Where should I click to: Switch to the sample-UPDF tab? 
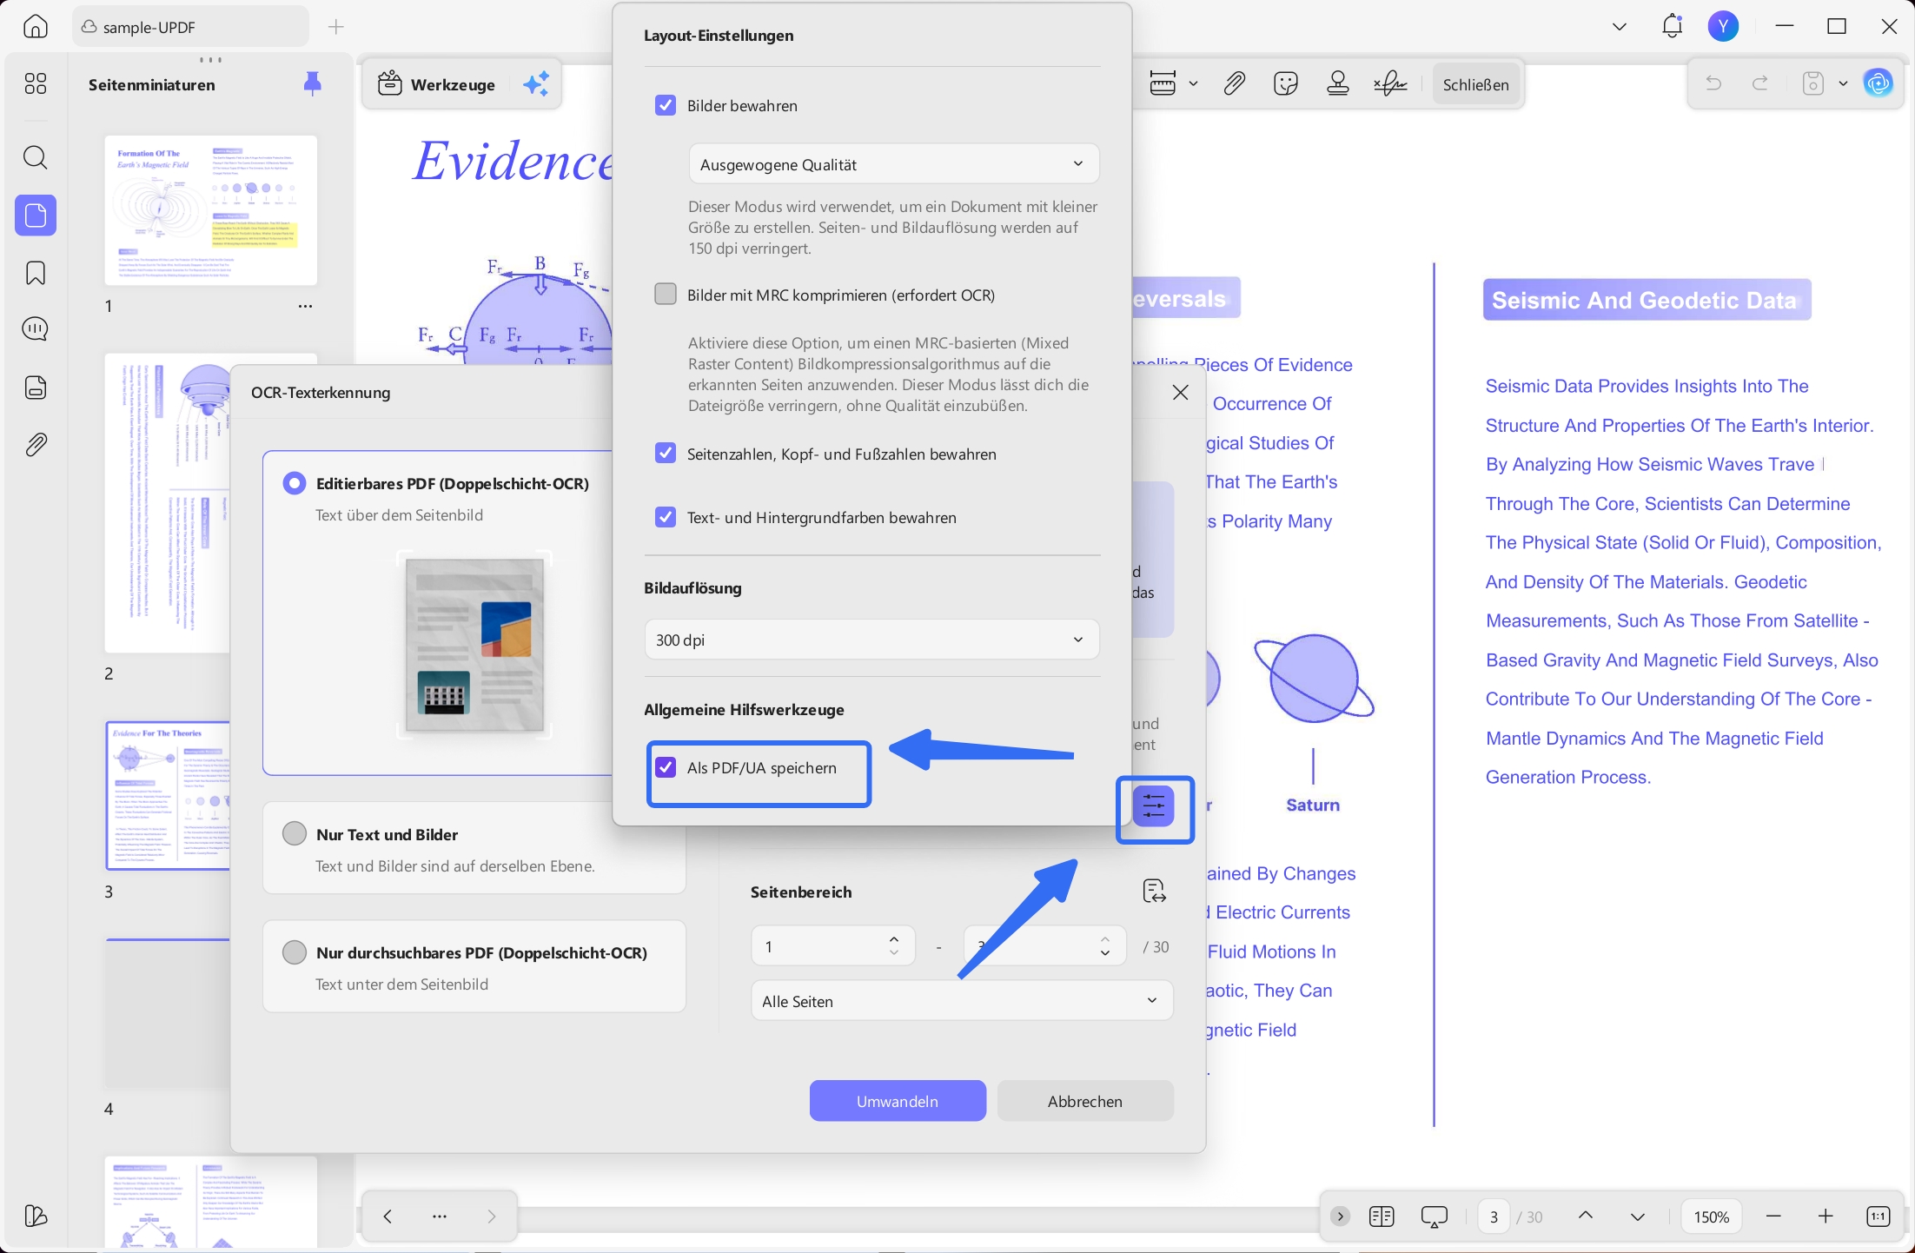pyautogui.click(x=190, y=27)
